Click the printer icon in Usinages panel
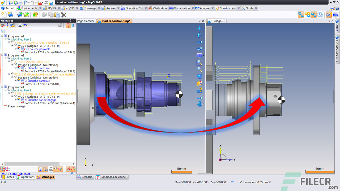 (20, 25)
